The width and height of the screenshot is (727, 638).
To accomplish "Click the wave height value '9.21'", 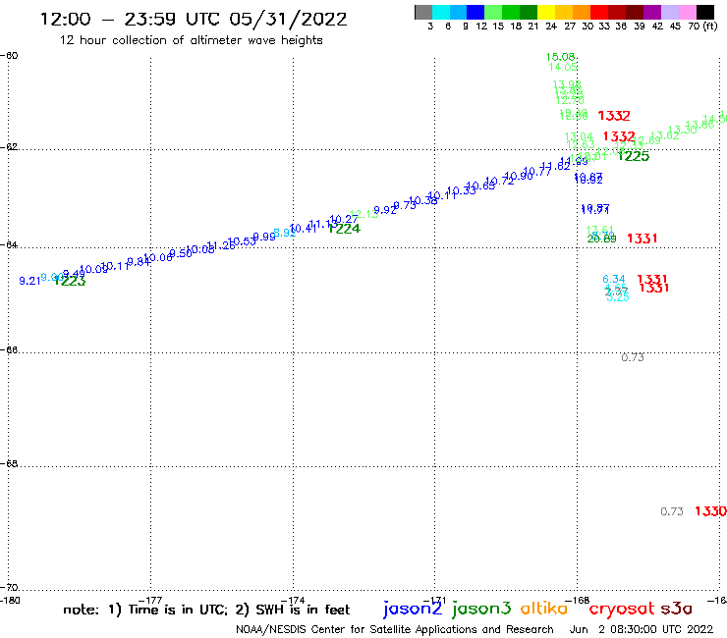I will click(x=29, y=281).
